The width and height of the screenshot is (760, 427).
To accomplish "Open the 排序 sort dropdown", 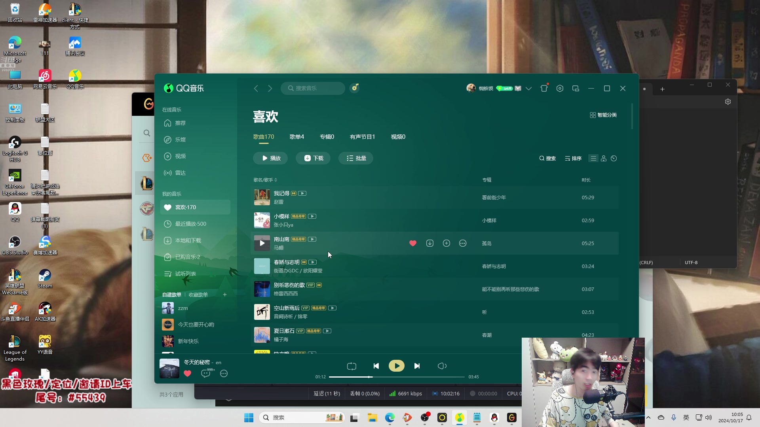I will tap(573, 159).
